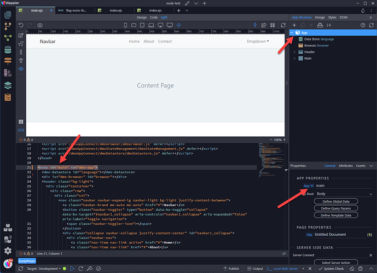
Task: Open the clipboard tasks sidebar panel
Action: tap(8, 97)
